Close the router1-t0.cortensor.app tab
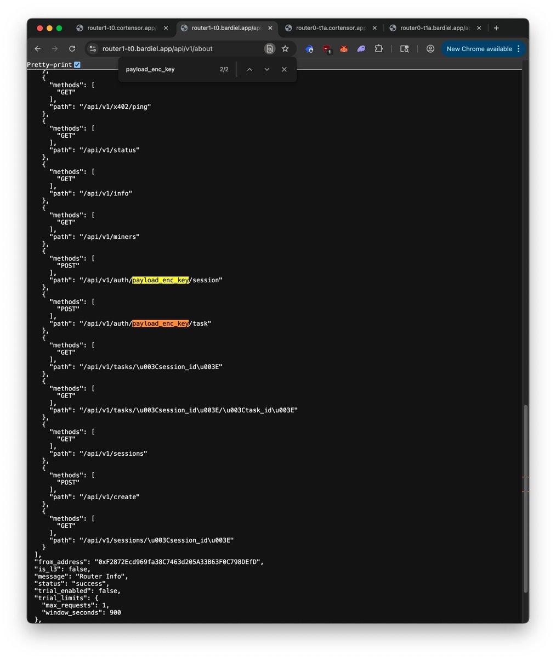556x659 pixels. click(167, 28)
